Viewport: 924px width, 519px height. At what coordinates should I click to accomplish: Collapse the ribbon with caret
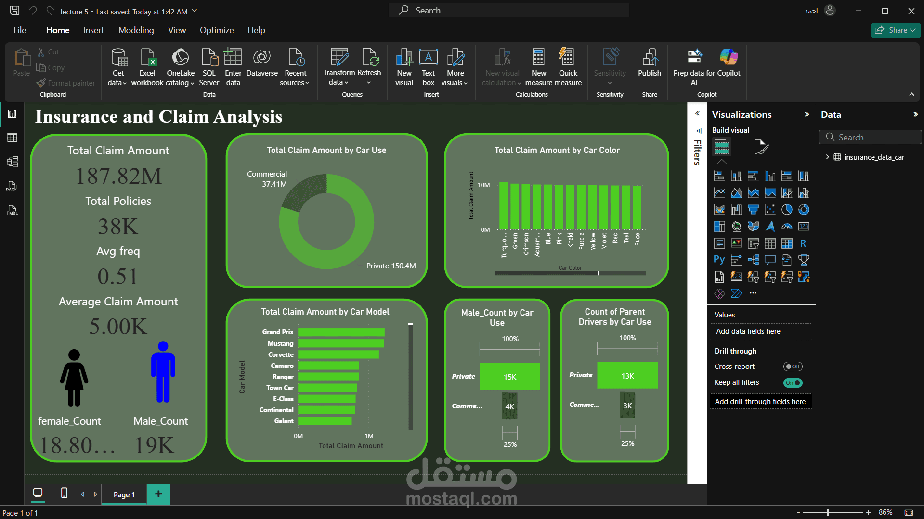pyautogui.click(x=911, y=94)
